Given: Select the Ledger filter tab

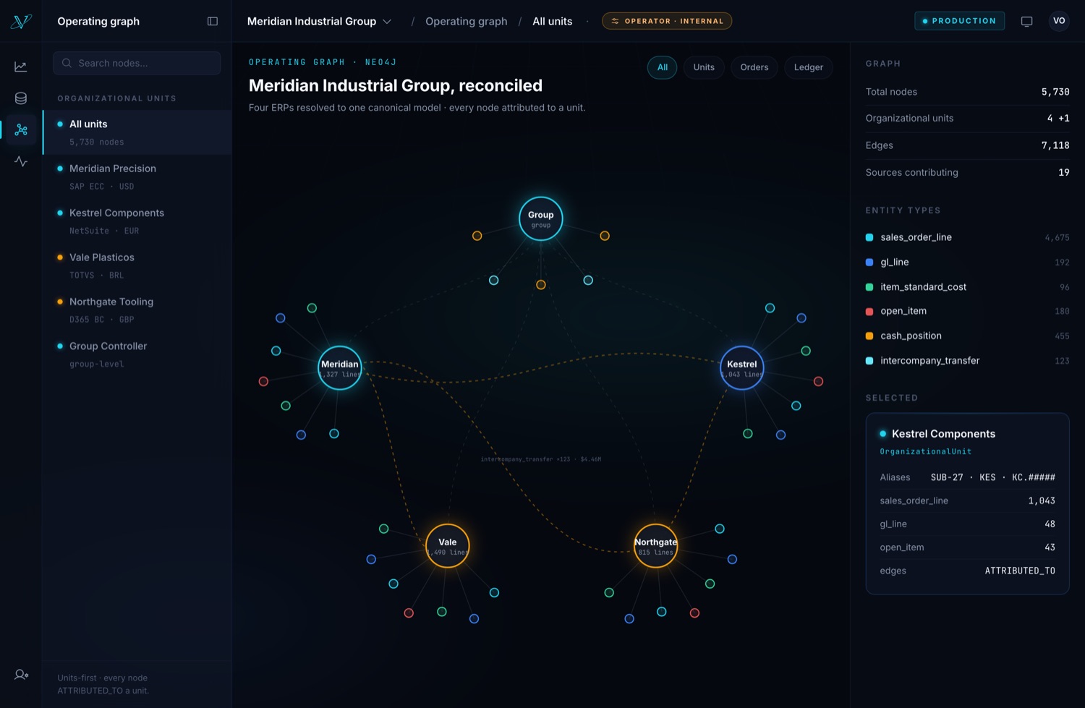Looking at the screenshot, I should click(809, 67).
